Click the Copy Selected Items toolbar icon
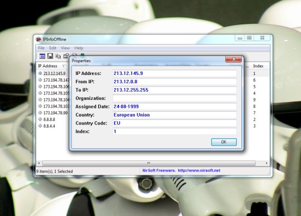The height and width of the screenshot is (216, 301). [58, 56]
